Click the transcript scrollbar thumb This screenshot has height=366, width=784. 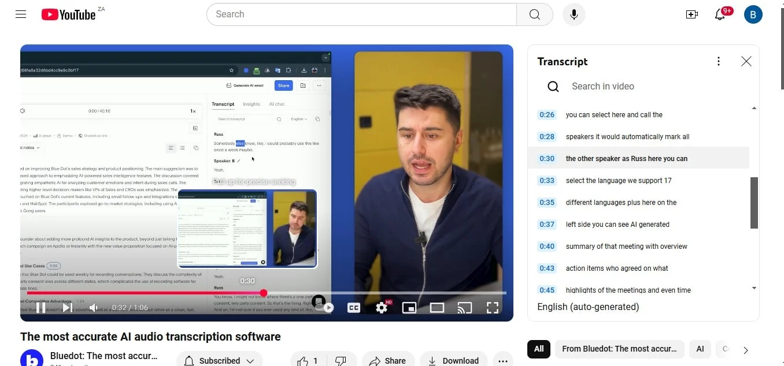click(754, 203)
